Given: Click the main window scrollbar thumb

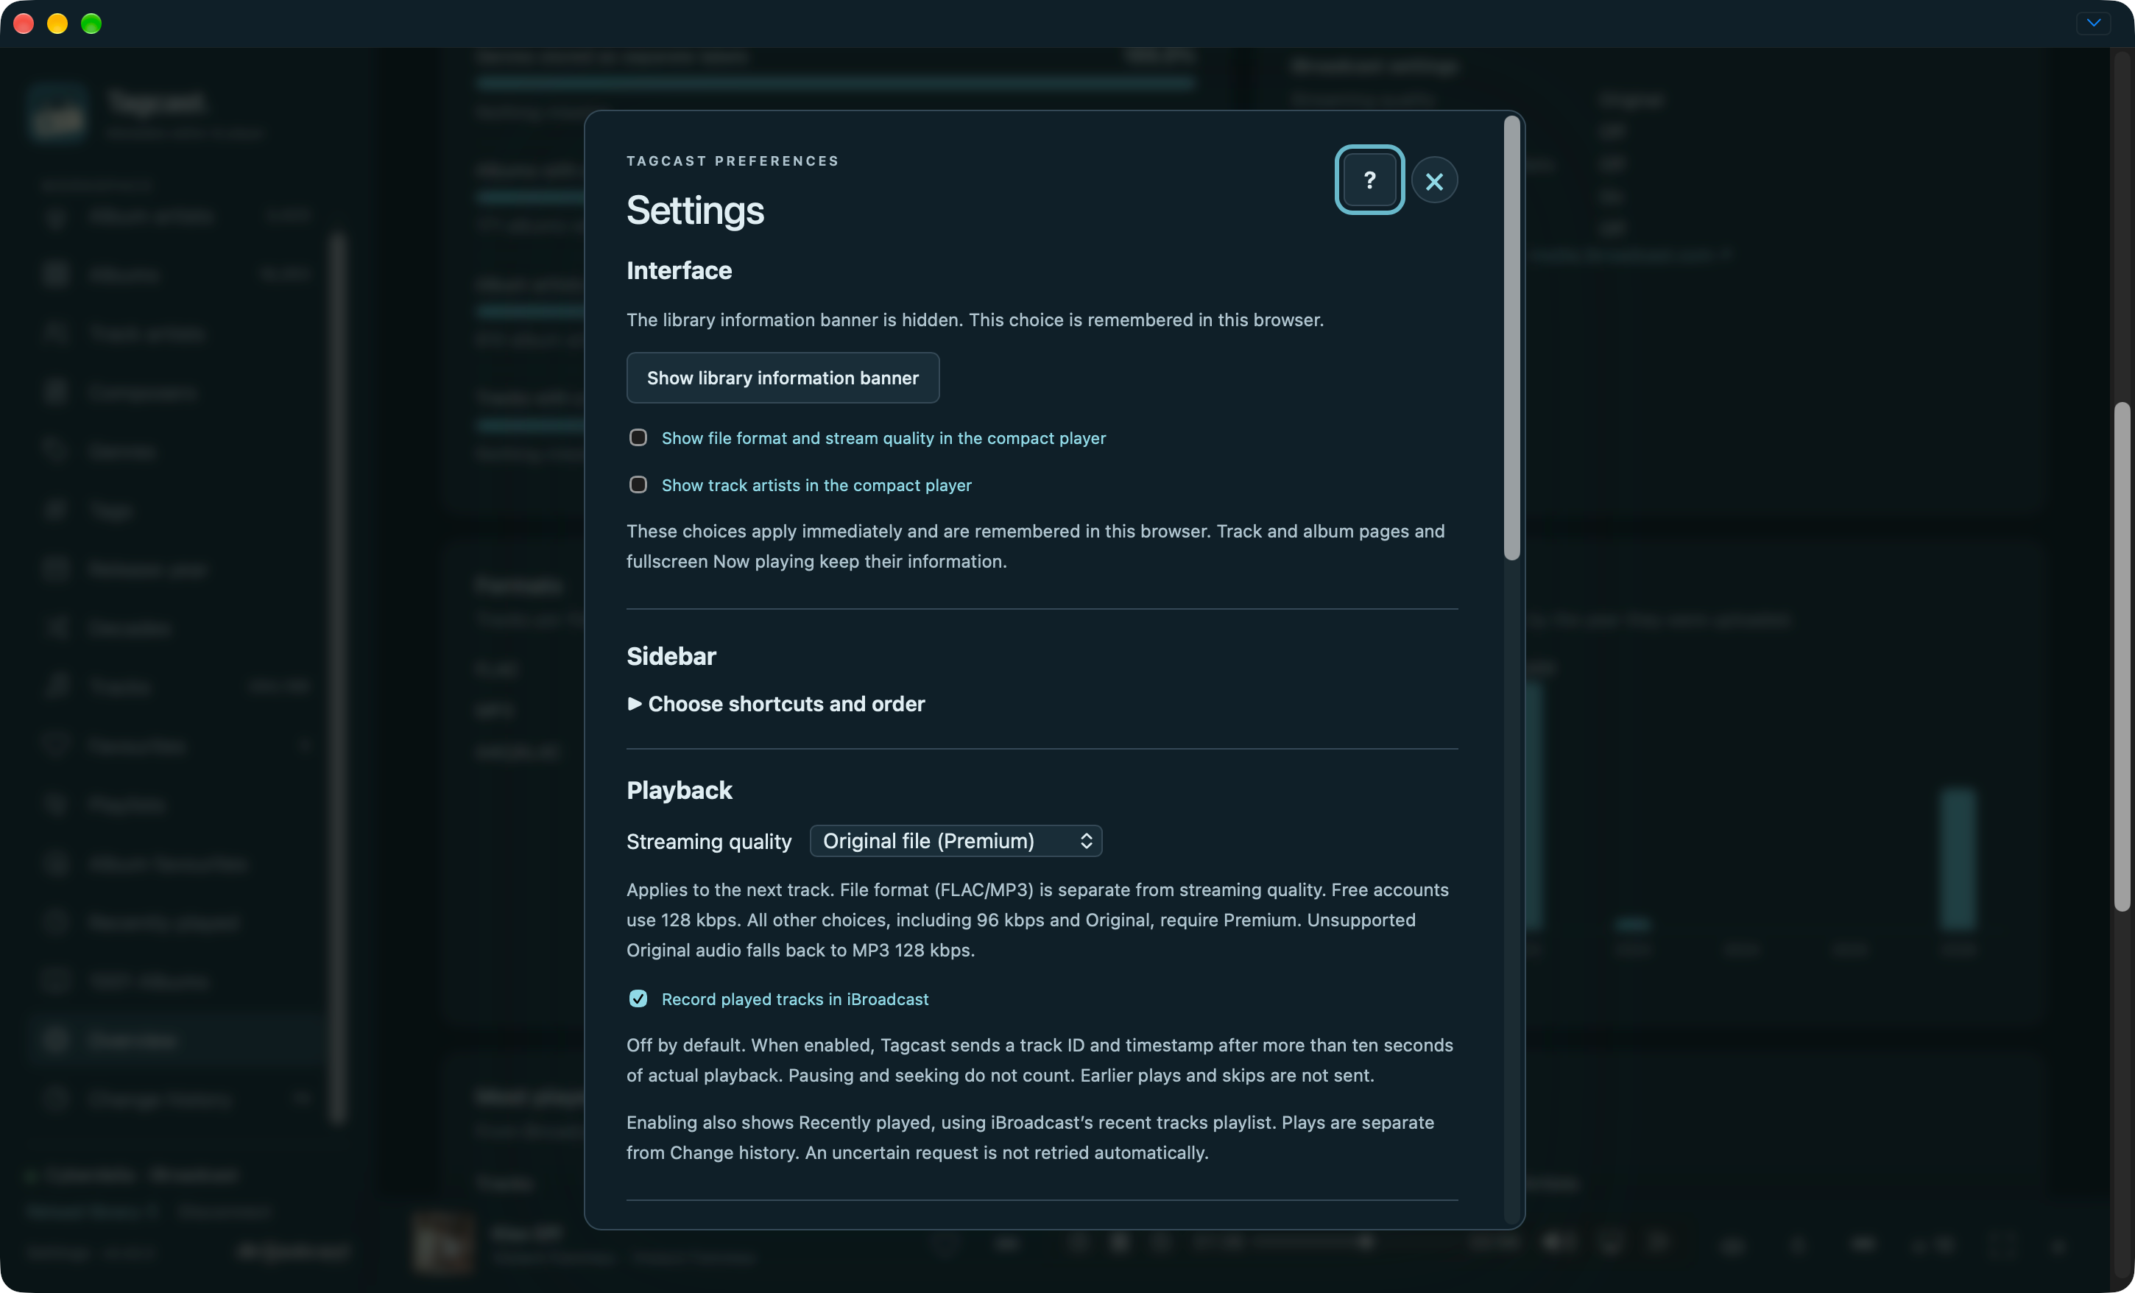Looking at the screenshot, I should [2121, 657].
